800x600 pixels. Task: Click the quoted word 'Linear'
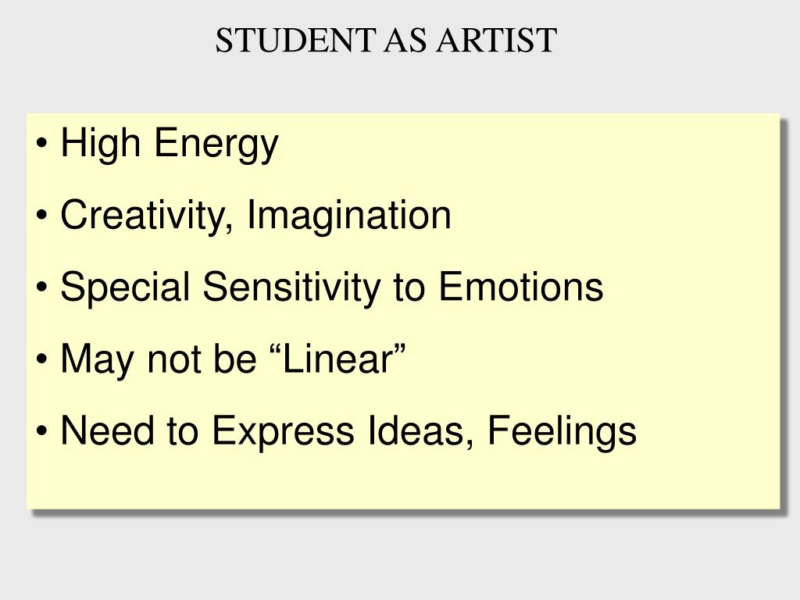click(337, 359)
